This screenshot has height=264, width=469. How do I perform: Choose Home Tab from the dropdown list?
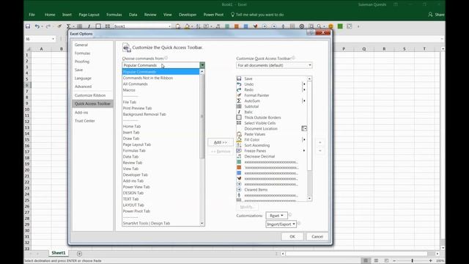132,126
